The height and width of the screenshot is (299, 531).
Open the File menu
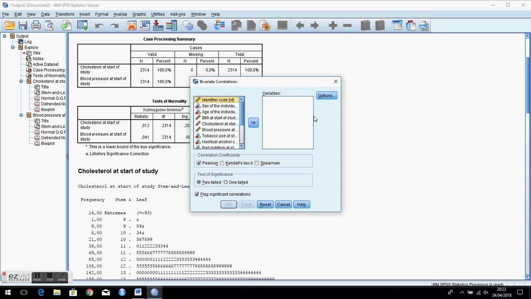point(5,14)
